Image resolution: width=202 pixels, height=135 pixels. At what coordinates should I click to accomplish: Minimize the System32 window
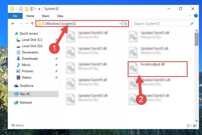click(x=169, y=9)
